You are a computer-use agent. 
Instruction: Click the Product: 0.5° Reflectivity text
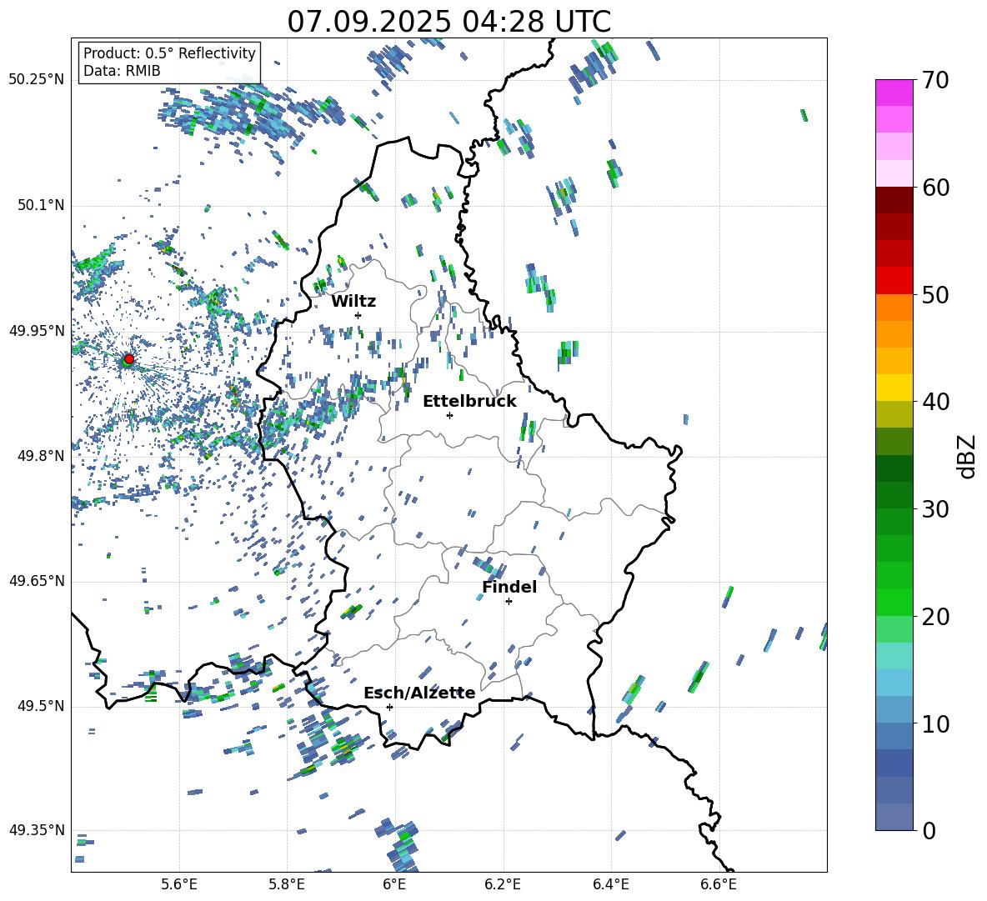coord(169,53)
